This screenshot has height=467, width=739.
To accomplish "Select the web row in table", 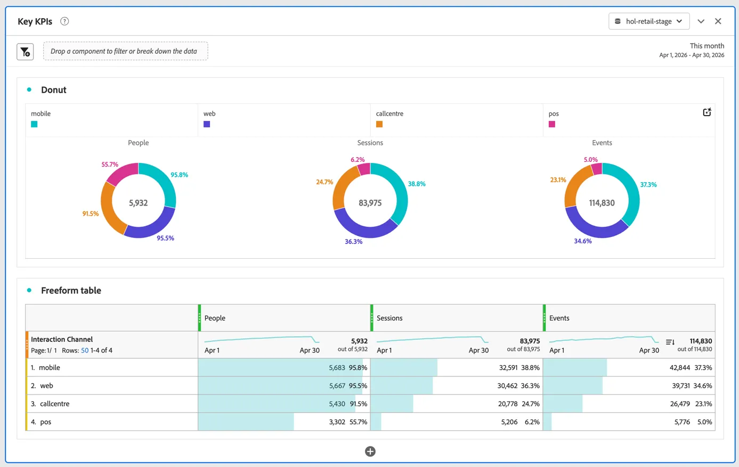I will pyautogui.click(x=370, y=386).
